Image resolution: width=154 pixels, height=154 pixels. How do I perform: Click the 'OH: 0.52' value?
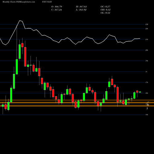tap(105, 10)
